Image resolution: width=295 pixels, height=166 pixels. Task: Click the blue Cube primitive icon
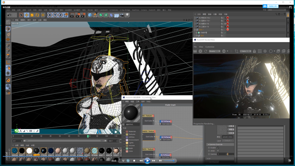tap(90, 15)
